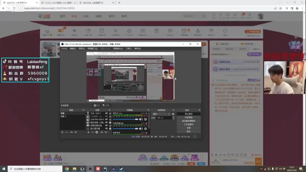This screenshot has height=172, width=306.
Task: Mute the first mixer audio channel
Action: pos(141,119)
